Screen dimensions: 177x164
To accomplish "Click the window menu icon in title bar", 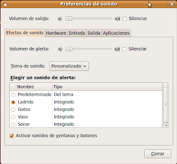I will coord(5,4).
